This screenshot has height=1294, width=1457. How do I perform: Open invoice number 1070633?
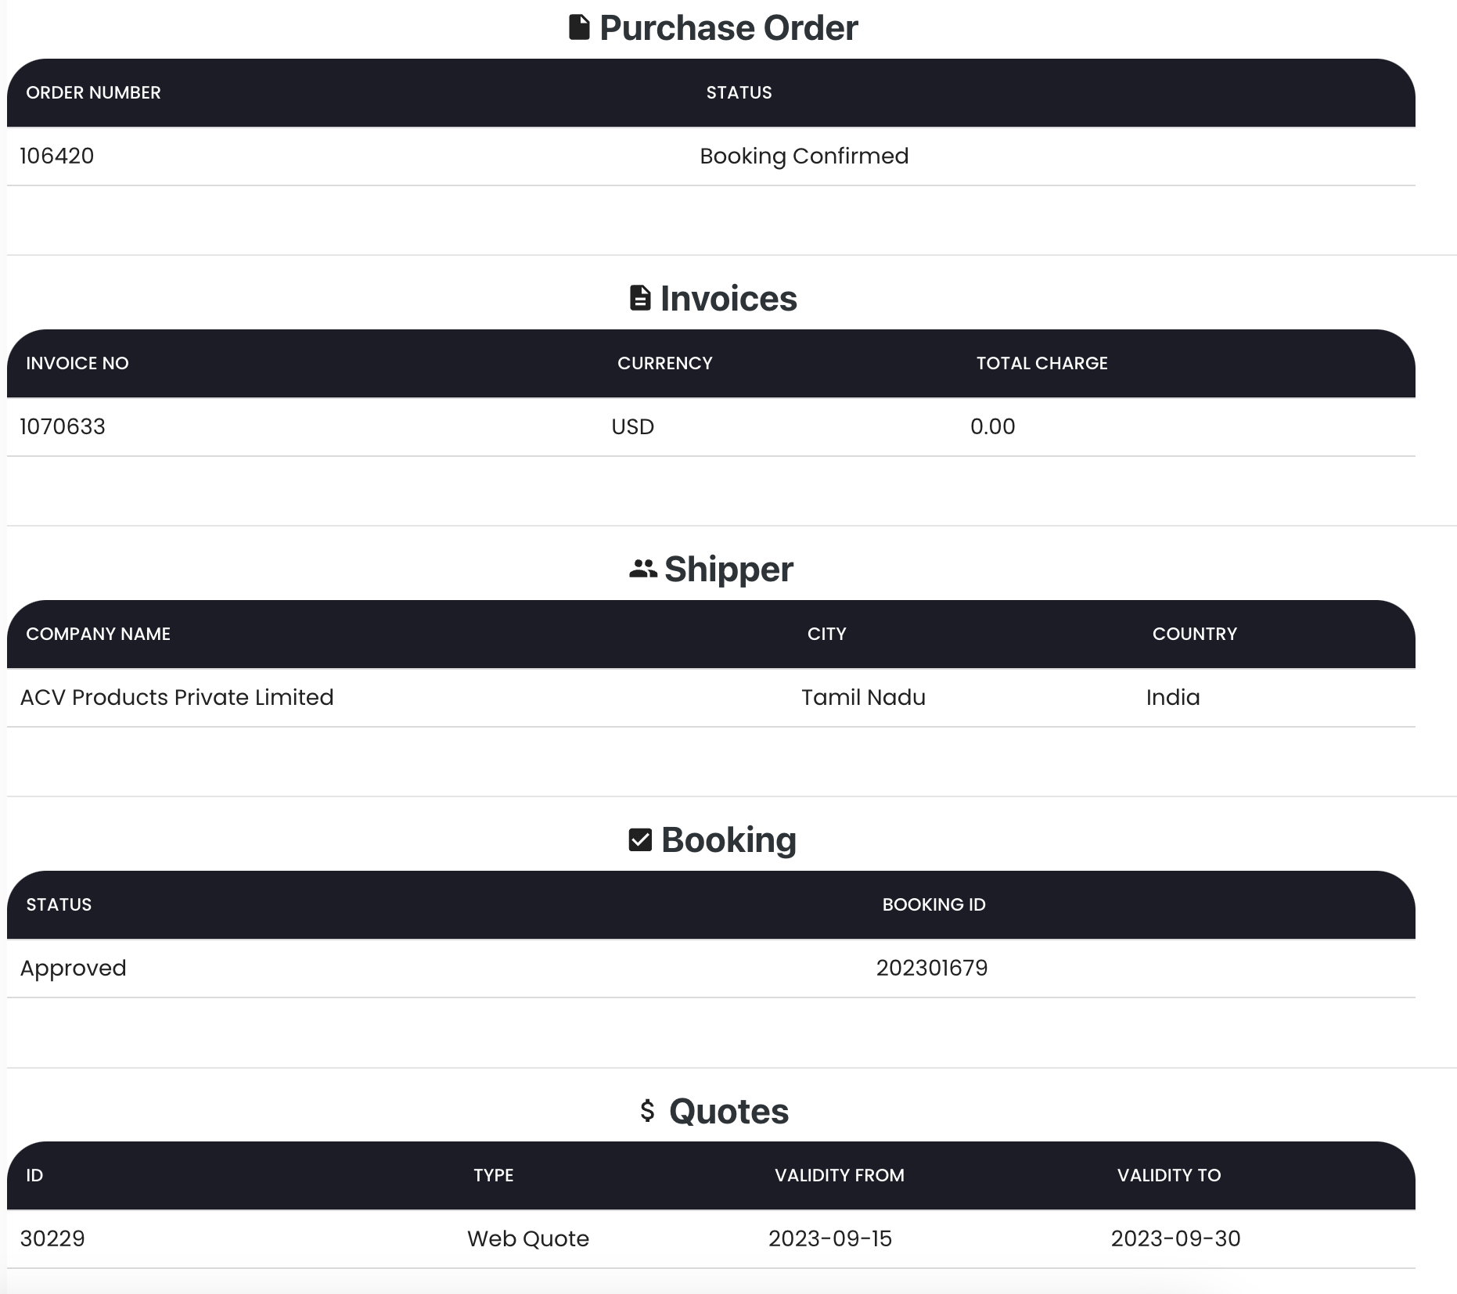[63, 427]
